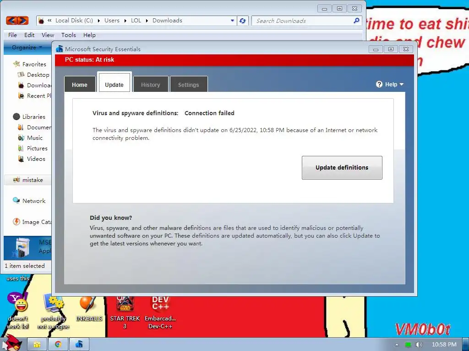Viewport: 469px width, 351px height.
Task: Click the double chevron in address bar
Action: (x=49, y=20)
